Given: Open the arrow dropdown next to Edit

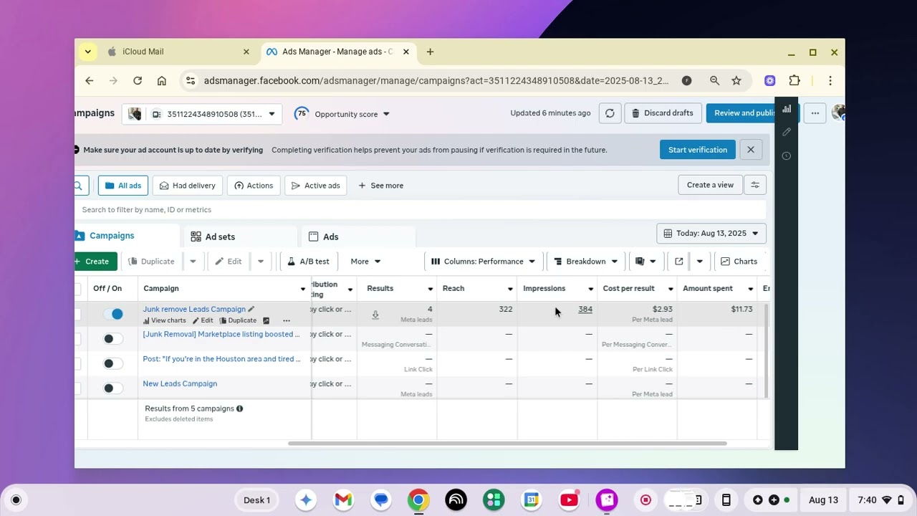Looking at the screenshot, I should point(261,262).
